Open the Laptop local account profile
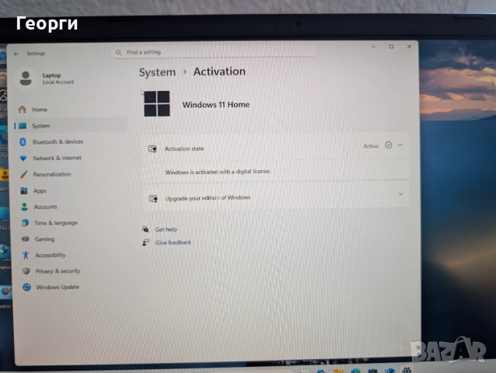The image size is (496, 373). [x=46, y=78]
